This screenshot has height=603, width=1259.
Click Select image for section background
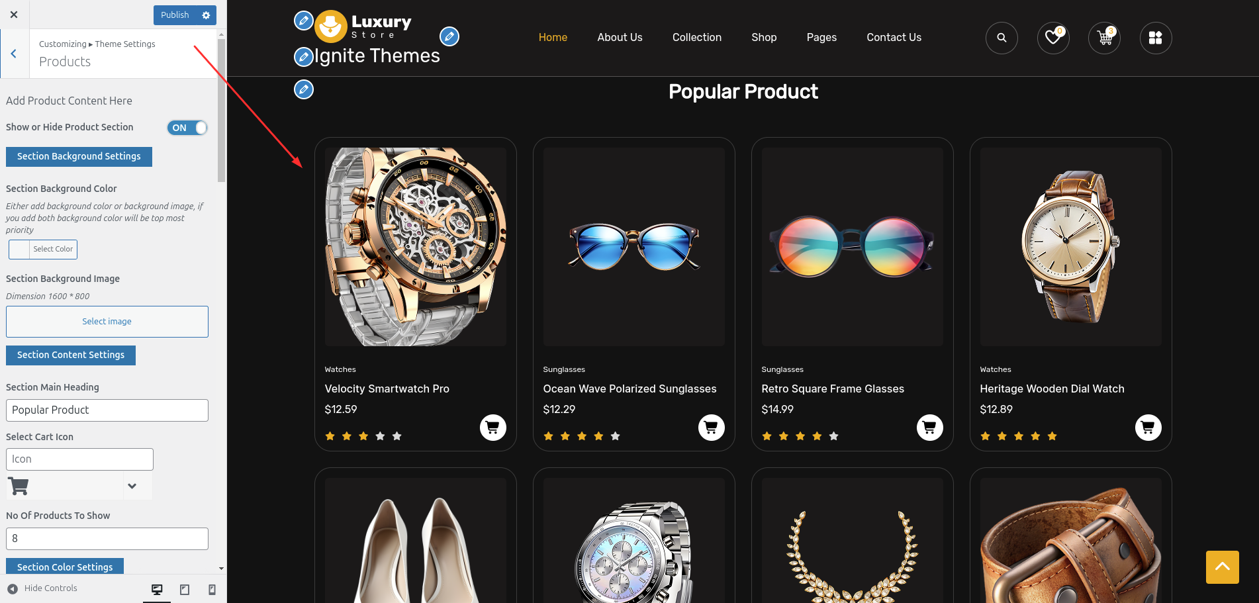pyautogui.click(x=107, y=322)
